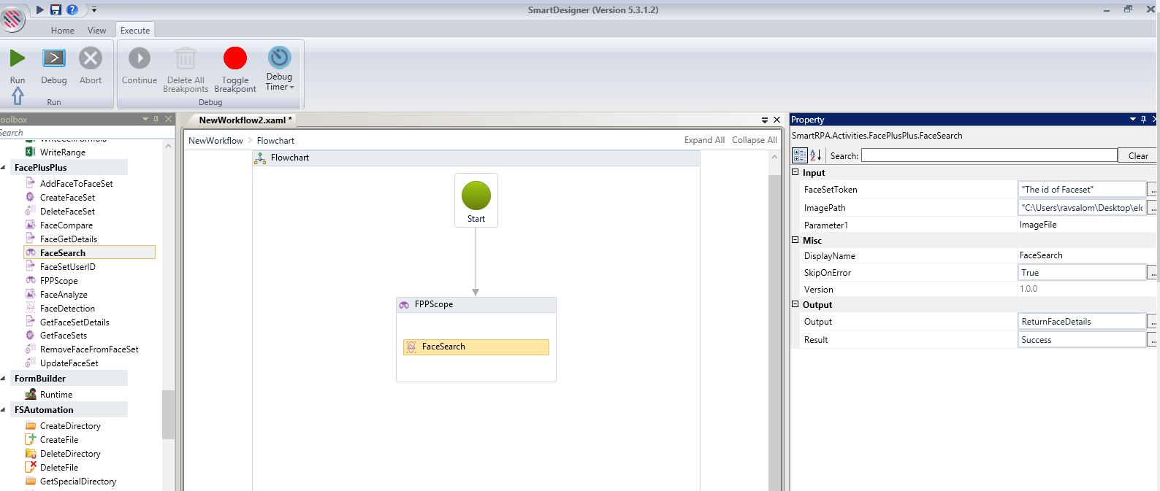1160x491 pixels.
Task: Open the Home ribbon tab
Action: (63, 31)
